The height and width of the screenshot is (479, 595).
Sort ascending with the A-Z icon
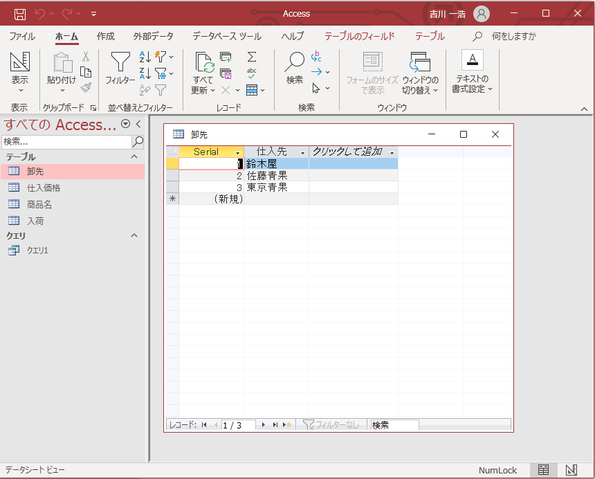tap(145, 57)
